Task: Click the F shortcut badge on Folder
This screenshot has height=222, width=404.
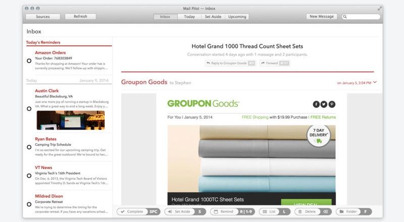Action: tap(365, 212)
